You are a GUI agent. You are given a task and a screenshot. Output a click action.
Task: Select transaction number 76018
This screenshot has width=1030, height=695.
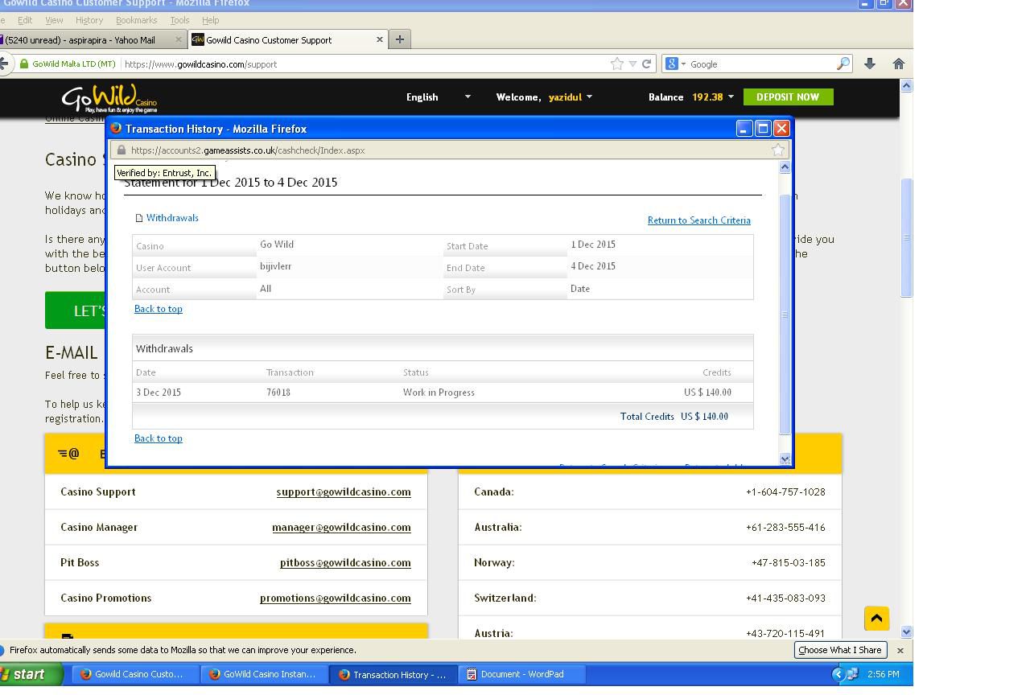click(x=278, y=393)
